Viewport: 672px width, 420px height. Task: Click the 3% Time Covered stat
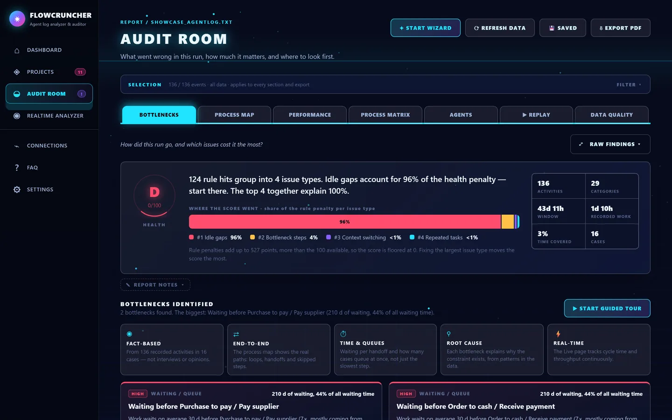pyautogui.click(x=559, y=237)
